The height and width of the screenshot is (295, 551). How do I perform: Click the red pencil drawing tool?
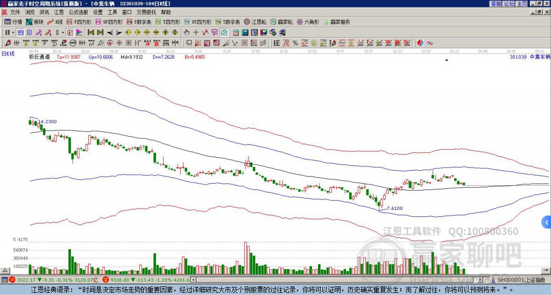pos(8,43)
